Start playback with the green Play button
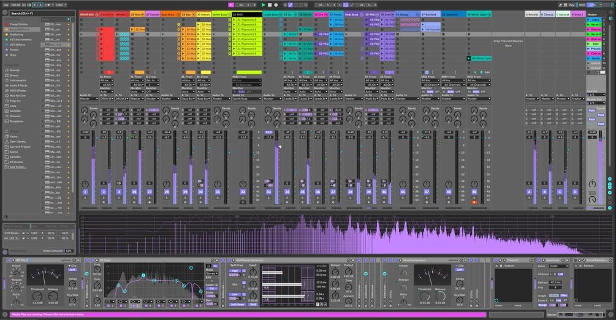 pos(263,5)
